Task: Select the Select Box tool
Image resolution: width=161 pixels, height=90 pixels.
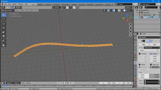Action: [x=4, y=15]
